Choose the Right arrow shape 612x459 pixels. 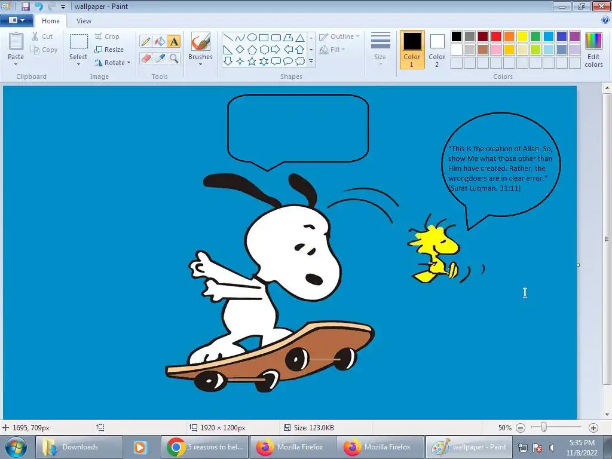(x=276, y=50)
